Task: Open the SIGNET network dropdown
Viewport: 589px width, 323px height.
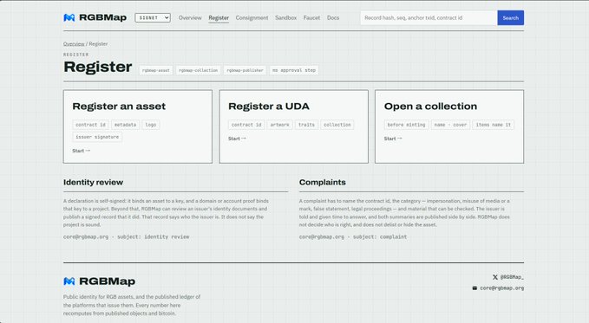Action: [x=153, y=17]
